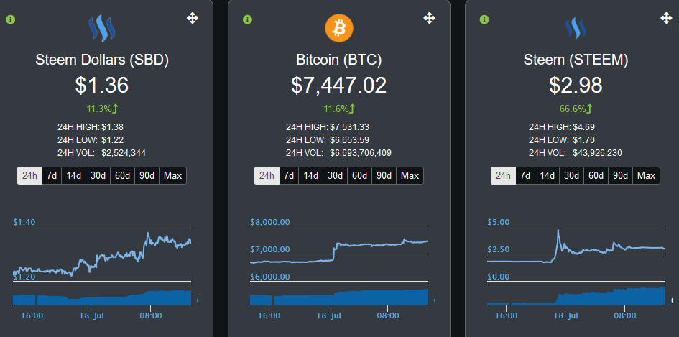Image resolution: width=679 pixels, height=337 pixels.
Task: Click the $1.40 axis label on Steem Dollars chart
Action: tap(24, 222)
